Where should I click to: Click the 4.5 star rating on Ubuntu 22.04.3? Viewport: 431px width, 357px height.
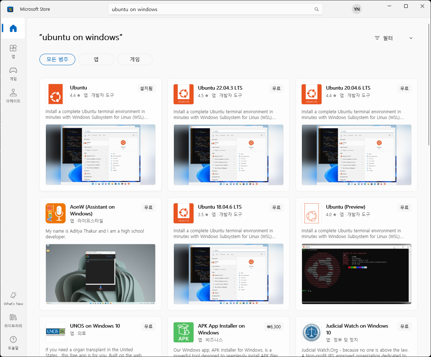coord(203,95)
